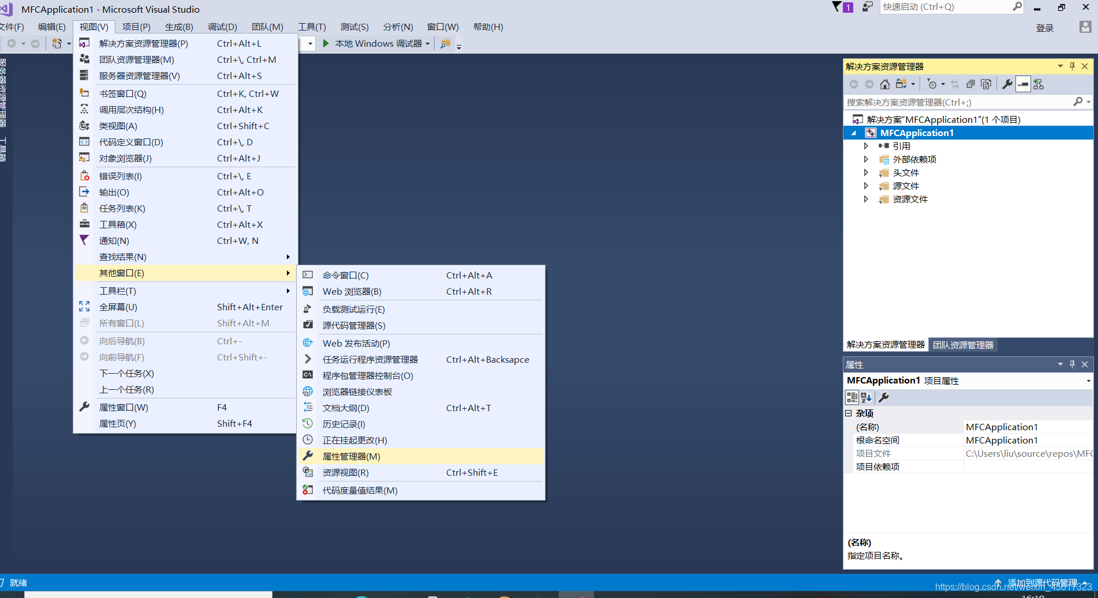Open the 工具栏(T) submenu
Viewport: 1098px width, 598px height.
[185, 291]
